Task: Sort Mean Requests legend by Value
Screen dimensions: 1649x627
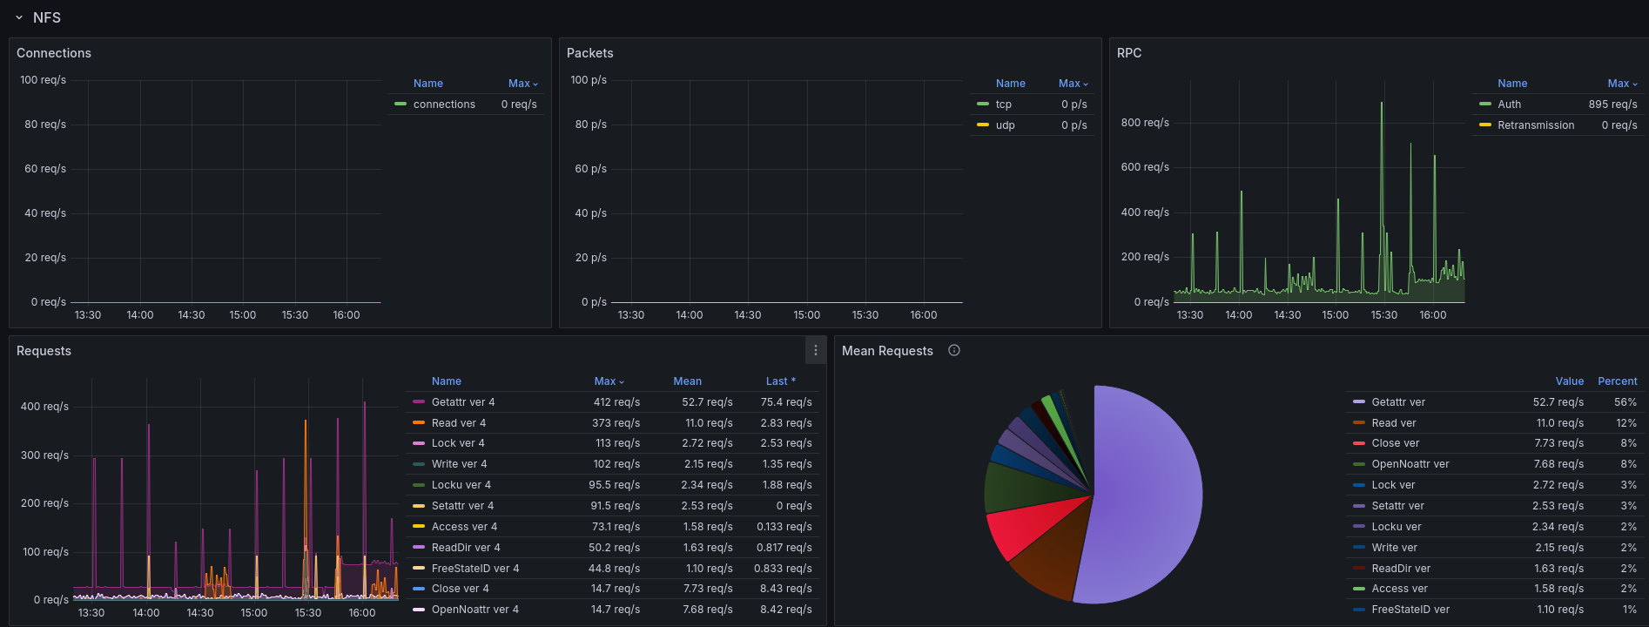Action: point(1570,381)
